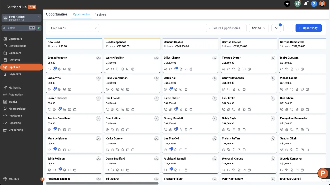Viewport: 330px width, 185px height.
Task: Open the megaphone announcements icon
Action: (x=297, y=4)
